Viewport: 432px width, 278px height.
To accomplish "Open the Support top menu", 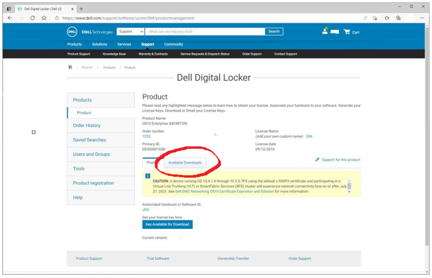I will (x=147, y=44).
